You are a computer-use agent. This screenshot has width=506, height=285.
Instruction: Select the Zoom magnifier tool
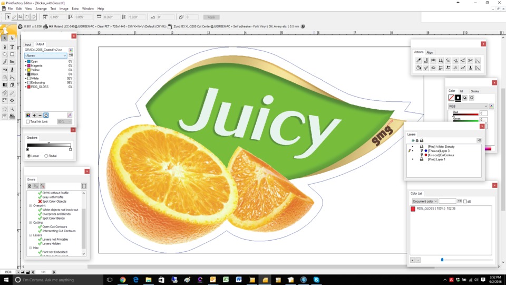pyautogui.click(x=12, y=109)
